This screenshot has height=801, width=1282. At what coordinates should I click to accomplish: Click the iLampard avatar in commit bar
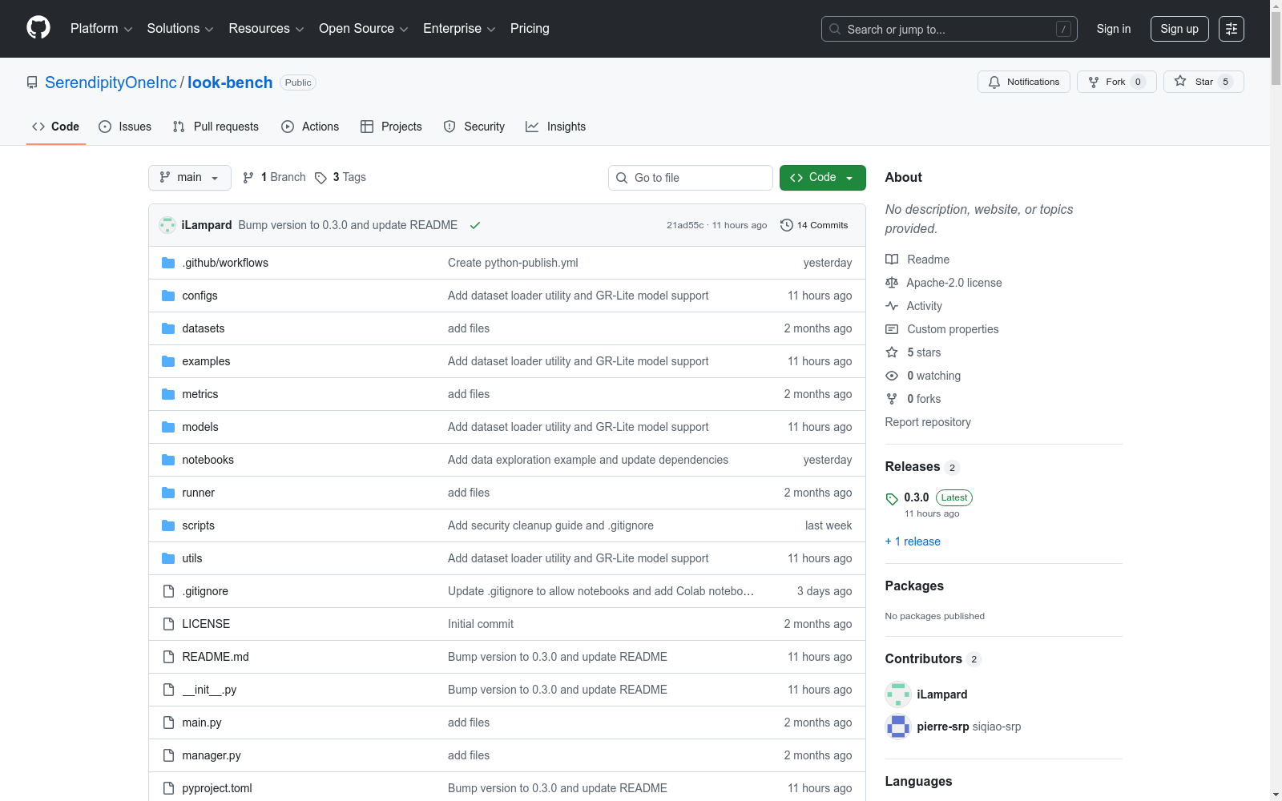[x=167, y=225]
